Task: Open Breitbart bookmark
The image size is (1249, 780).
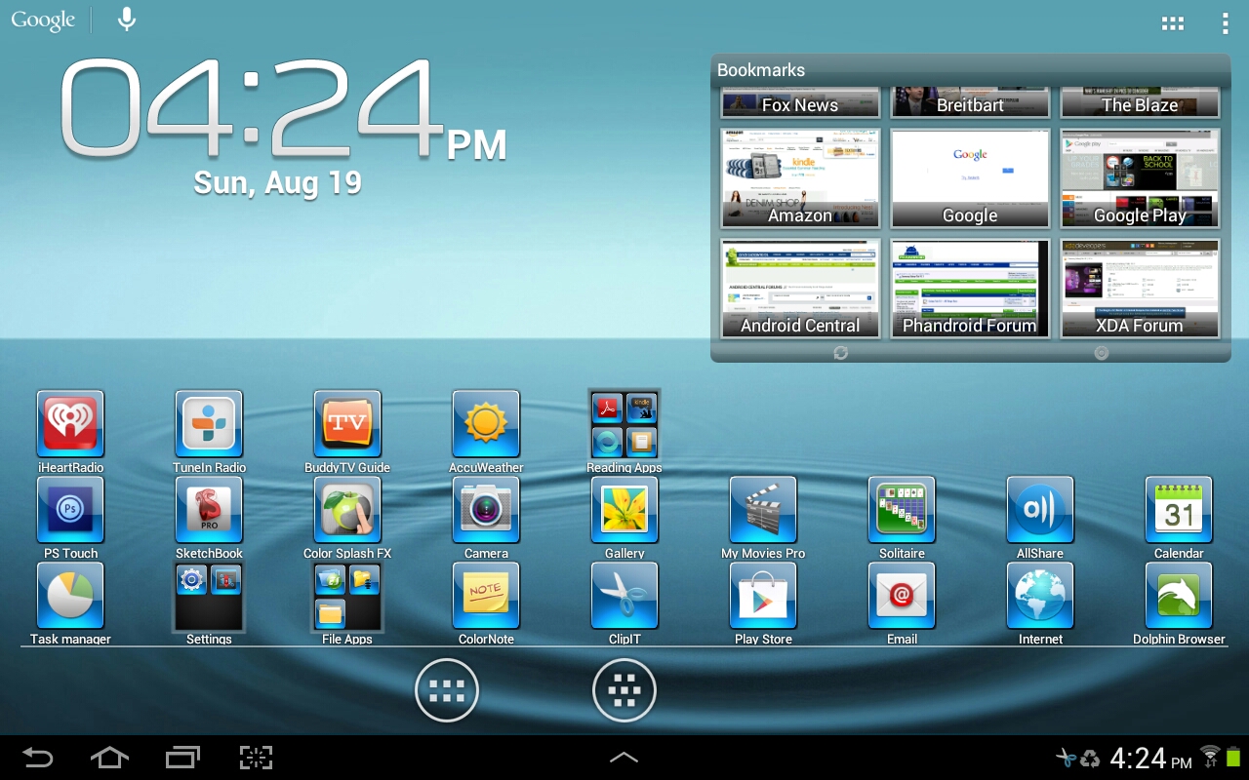Action: point(970,103)
